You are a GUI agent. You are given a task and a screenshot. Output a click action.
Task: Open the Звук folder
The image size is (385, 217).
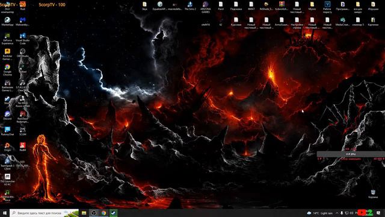pos(144,5)
